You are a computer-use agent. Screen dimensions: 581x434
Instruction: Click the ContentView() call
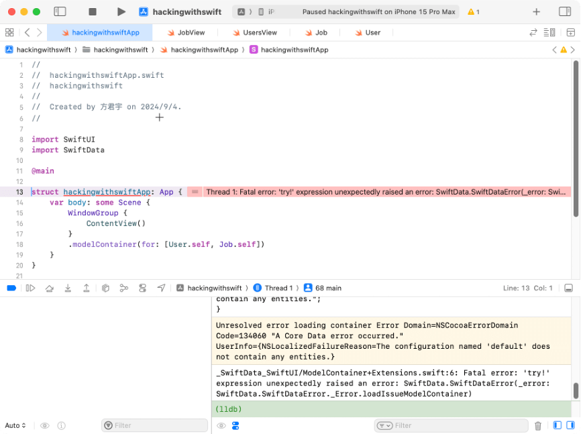pyautogui.click(x=115, y=223)
